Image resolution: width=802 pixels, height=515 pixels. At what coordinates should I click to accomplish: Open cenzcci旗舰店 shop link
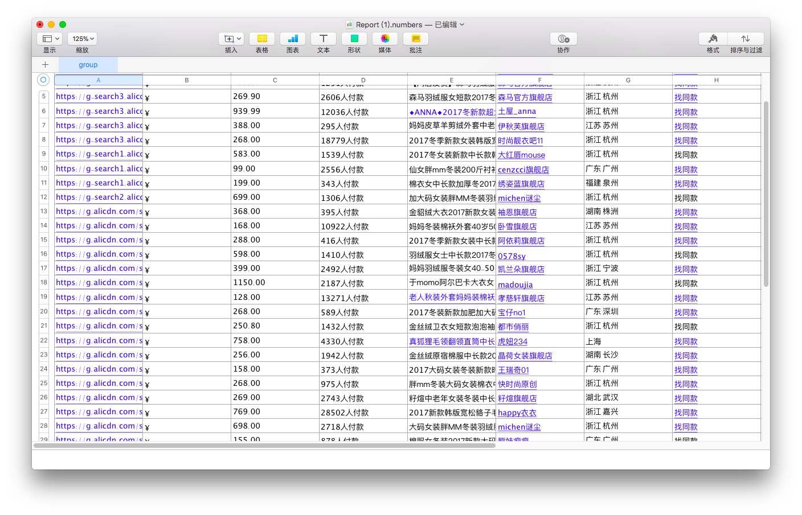[523, 170]
